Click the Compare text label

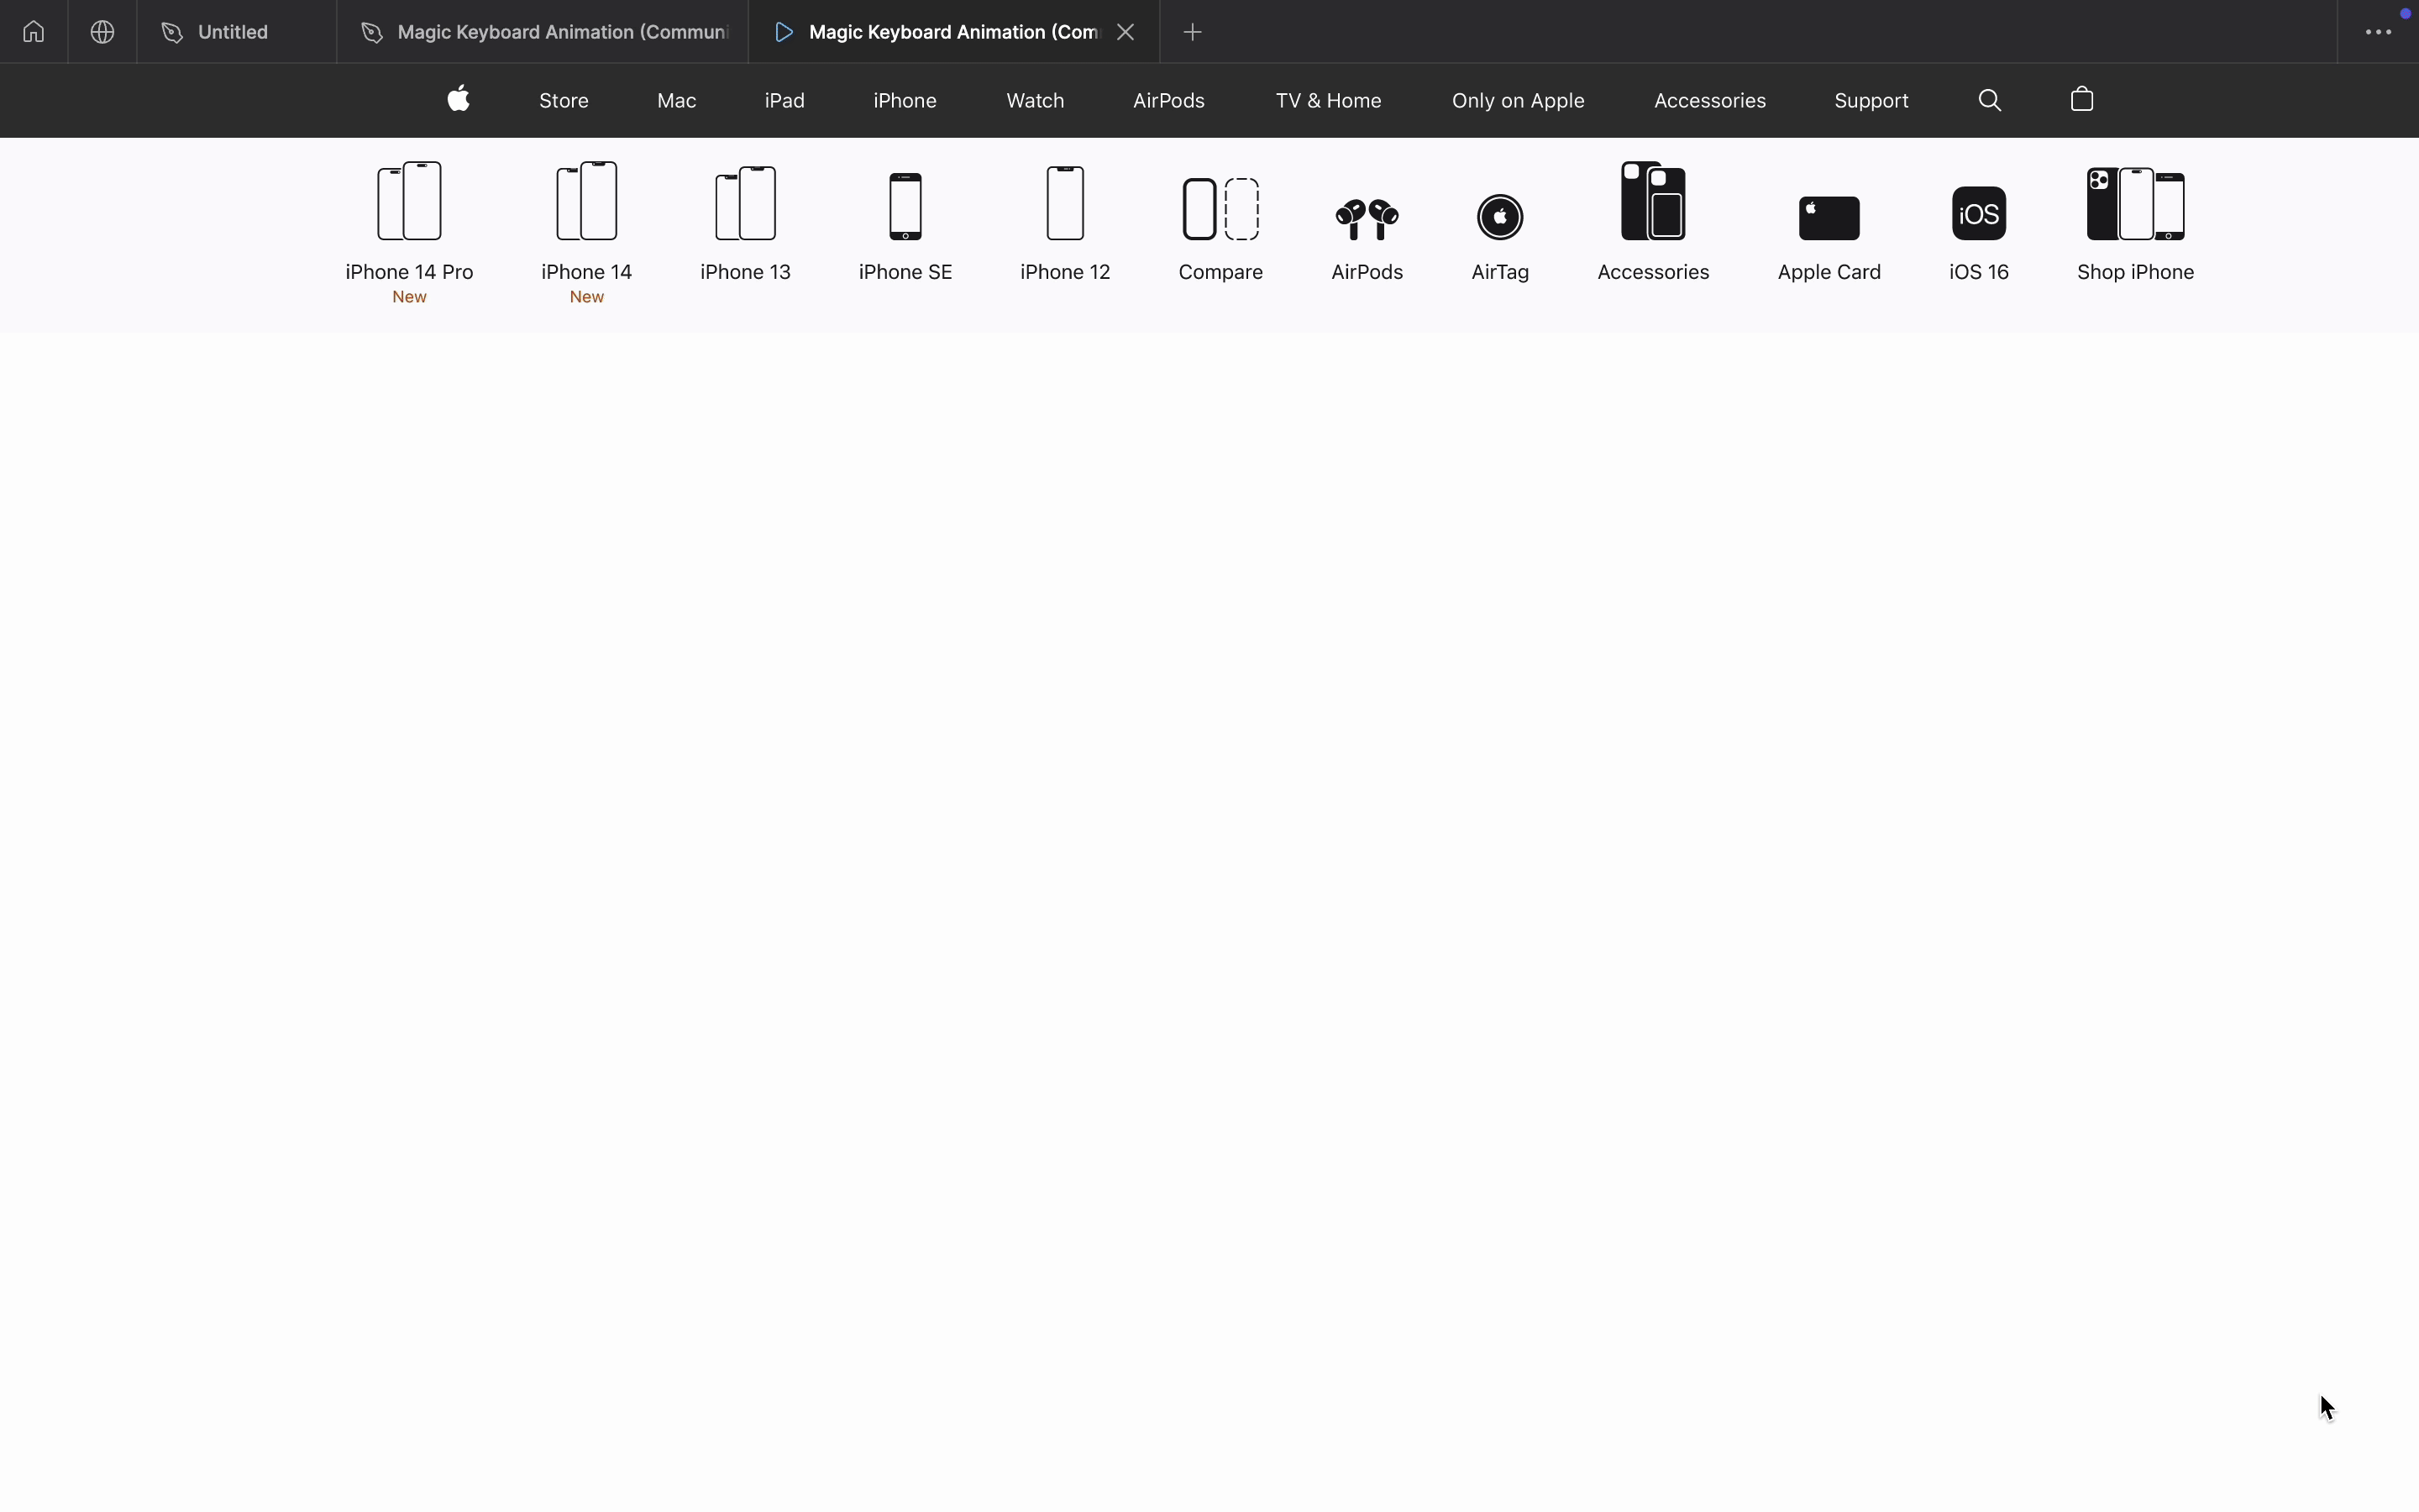(x=1220, y=272)
